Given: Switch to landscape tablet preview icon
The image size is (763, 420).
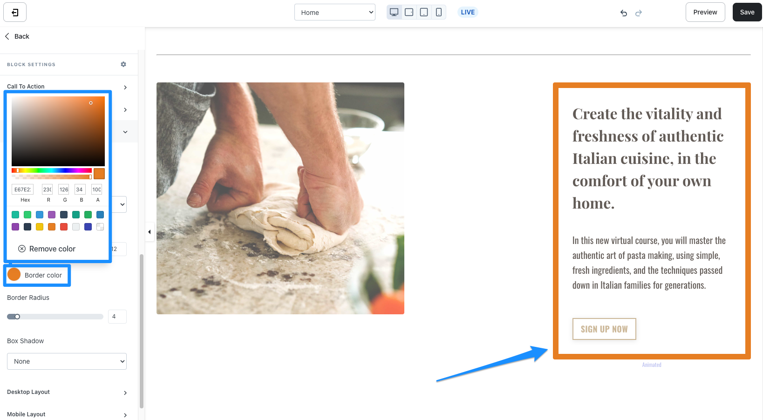Looking at the screenshot, I should (409, 13).
